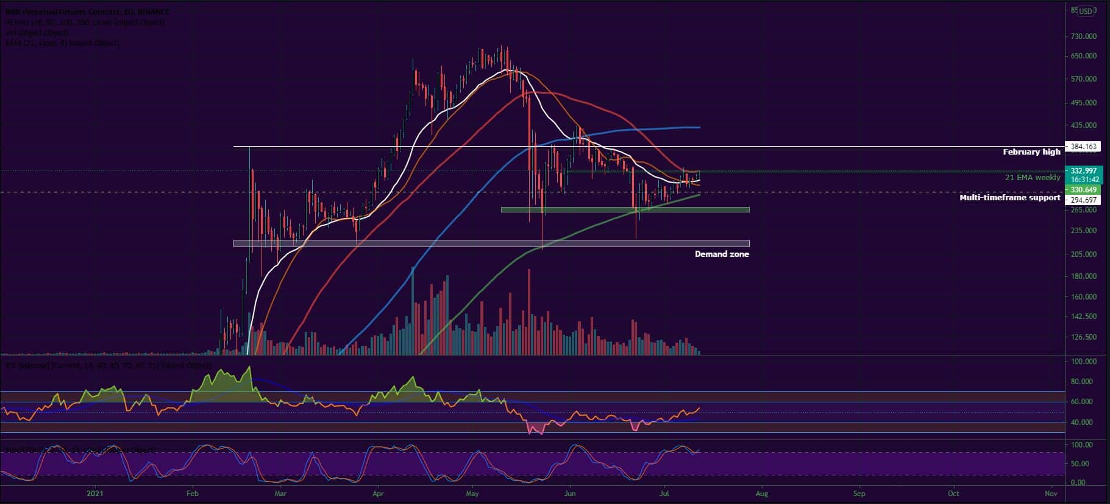Image resolution: width=1110 pixels, height=504 pixels.
Task: Click the 384.163 February high price label
Action: tap(1083, 147)
